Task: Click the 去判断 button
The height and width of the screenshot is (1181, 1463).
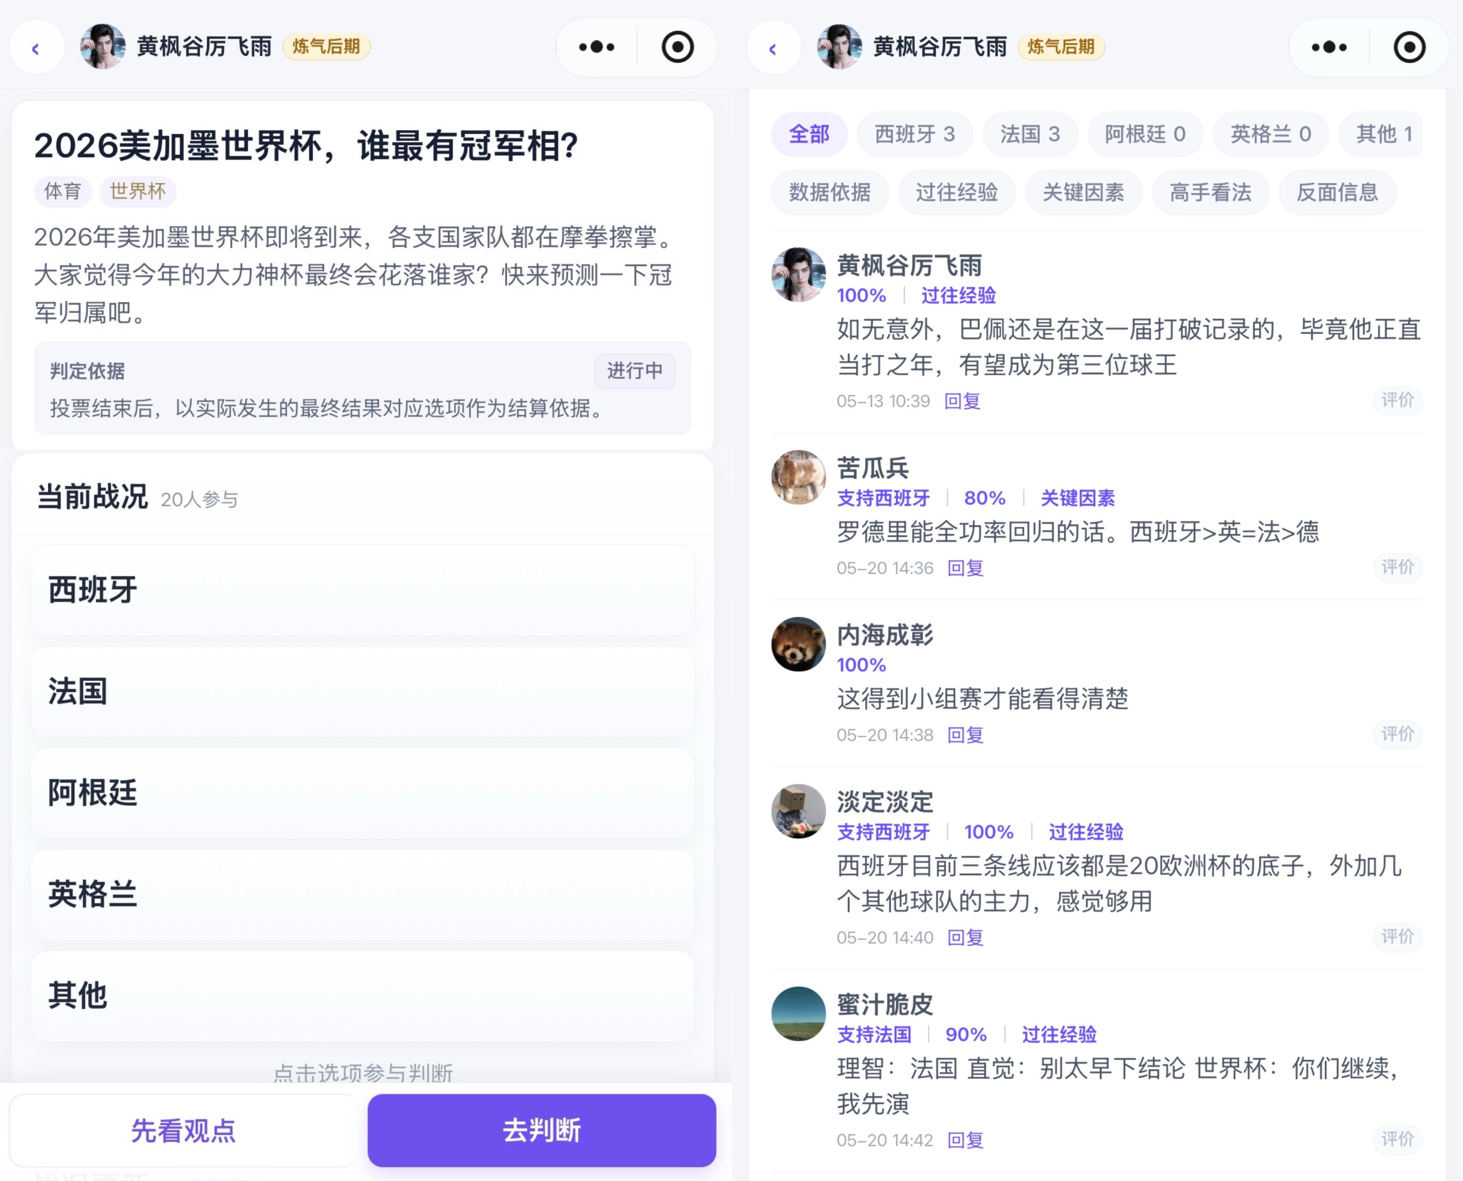Action: tap(542, 1131)
